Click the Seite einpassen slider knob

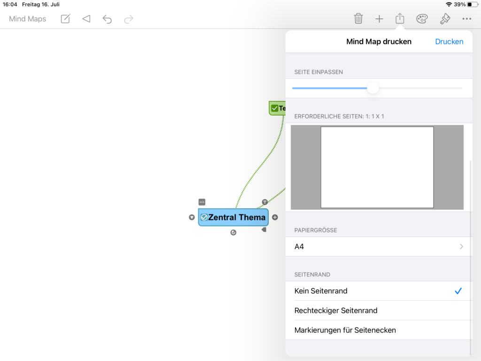(x=373, y=88)
